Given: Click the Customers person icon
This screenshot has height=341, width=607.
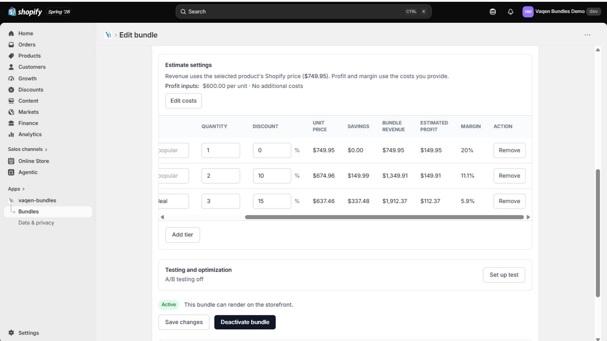Looking at the screenshot, I should (x=11, y=67).
